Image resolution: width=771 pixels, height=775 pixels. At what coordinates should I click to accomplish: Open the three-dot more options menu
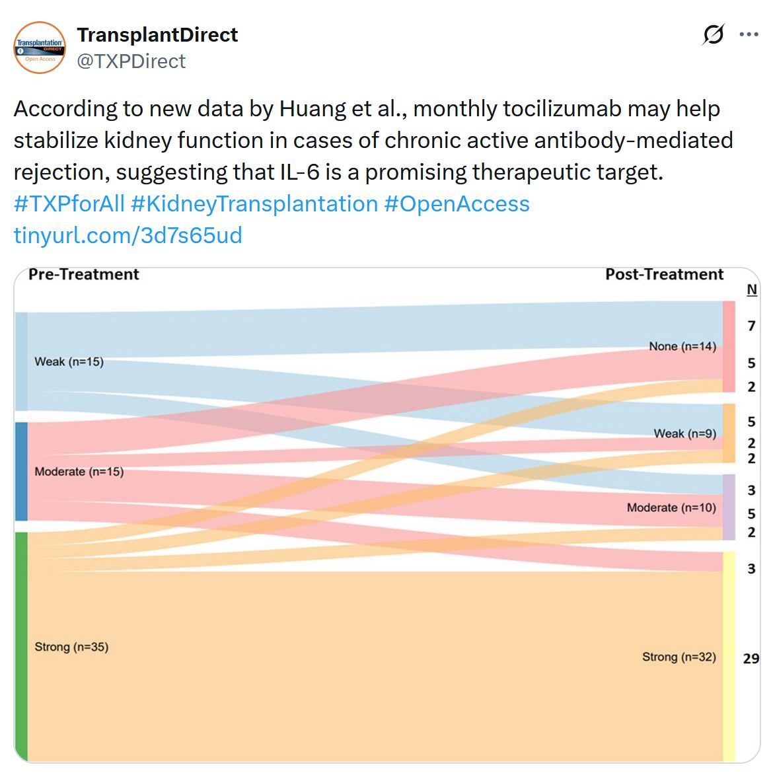pos(749,34)
